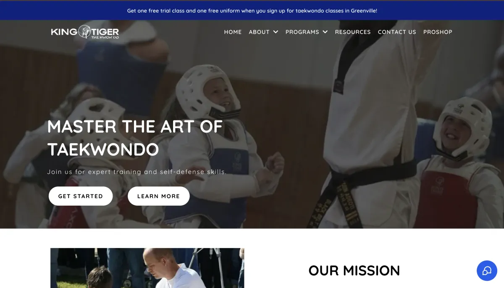Viewport: 504px width, 288px height.
Task: Click the GET STARTED button
Action: (81, 196)
